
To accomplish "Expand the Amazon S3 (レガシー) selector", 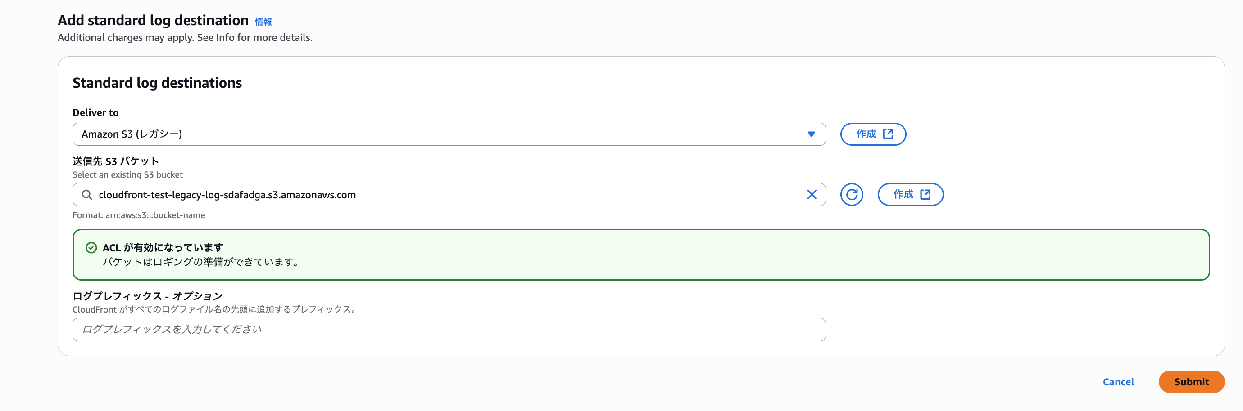I will [434, 134].
